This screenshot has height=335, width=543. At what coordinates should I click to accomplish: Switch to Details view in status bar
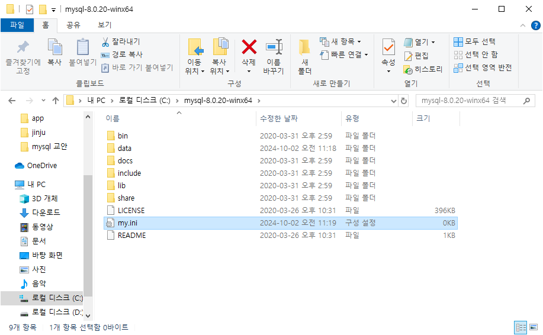[520, 327]
